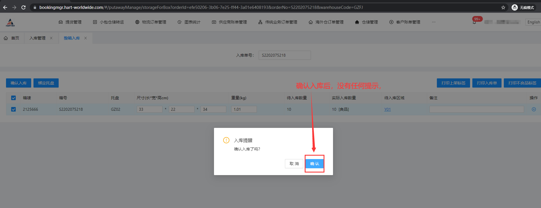Toggle the select-all checkbox in the table header
The height and width of the screenshot is (208, 541).
point(13,98)
